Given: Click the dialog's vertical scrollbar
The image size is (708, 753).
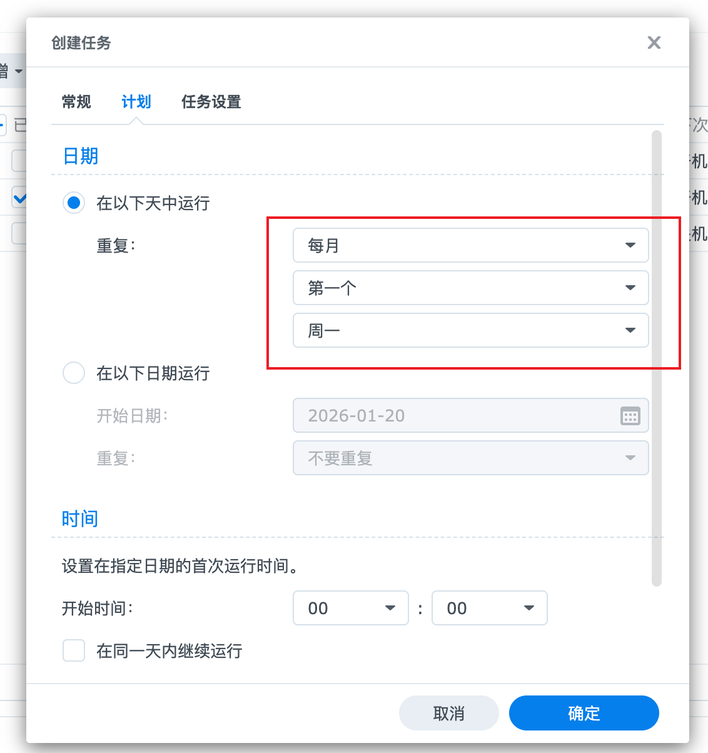Looking at the screenshot, I should [656, 356].
